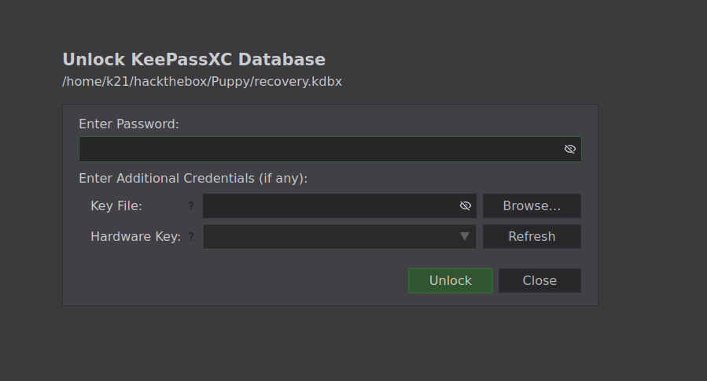Click the Hardware Key help question mark
Screen dimensions: 707x381
click(x=190, y=237)
